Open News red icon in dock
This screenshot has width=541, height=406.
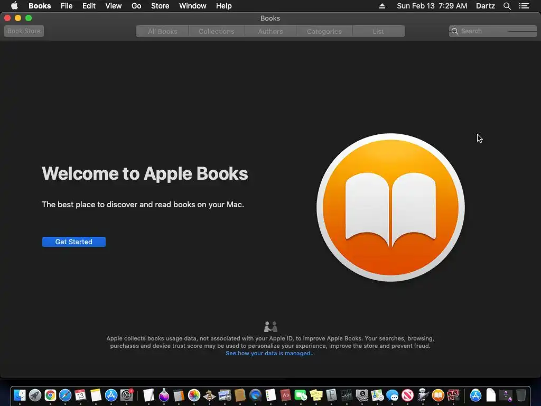(407, 395)
